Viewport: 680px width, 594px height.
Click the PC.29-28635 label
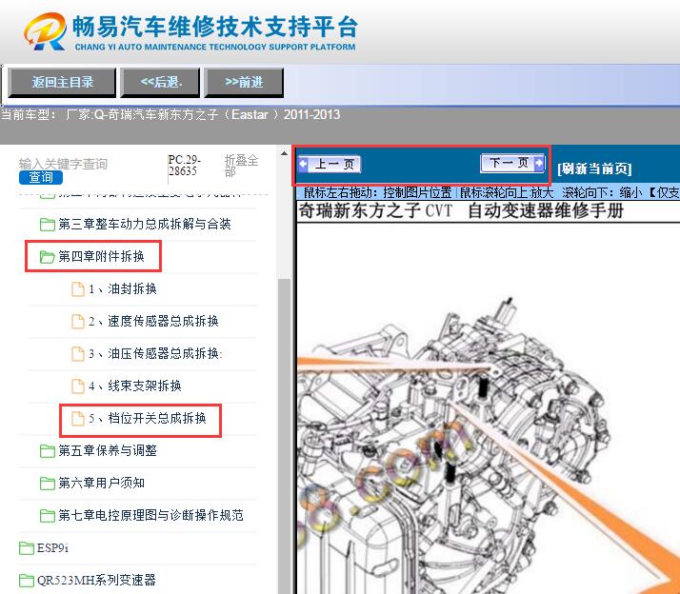[x=184, y=166]
